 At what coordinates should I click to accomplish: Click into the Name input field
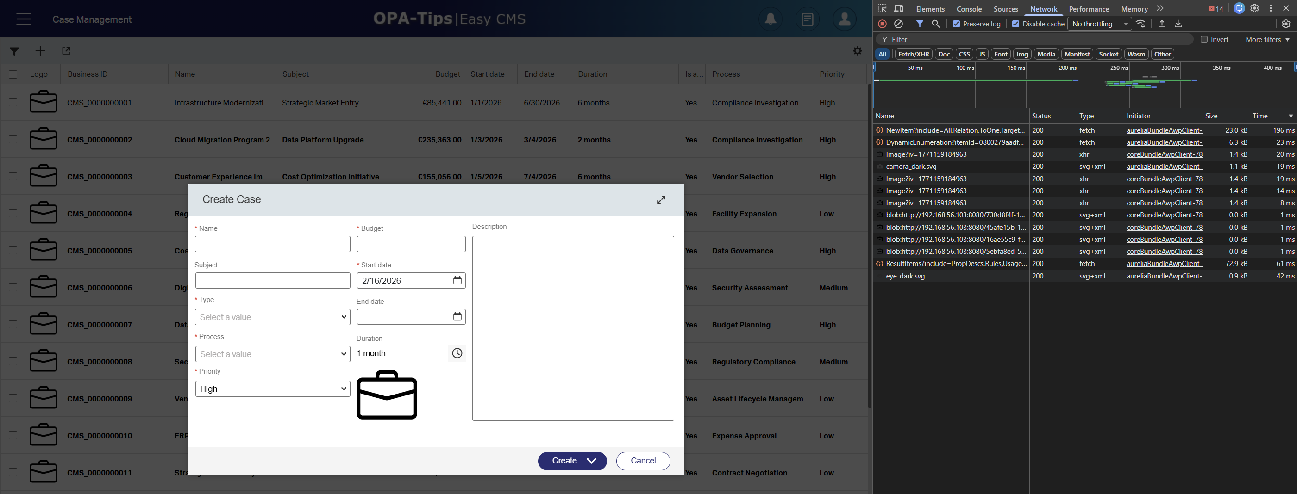272,244
